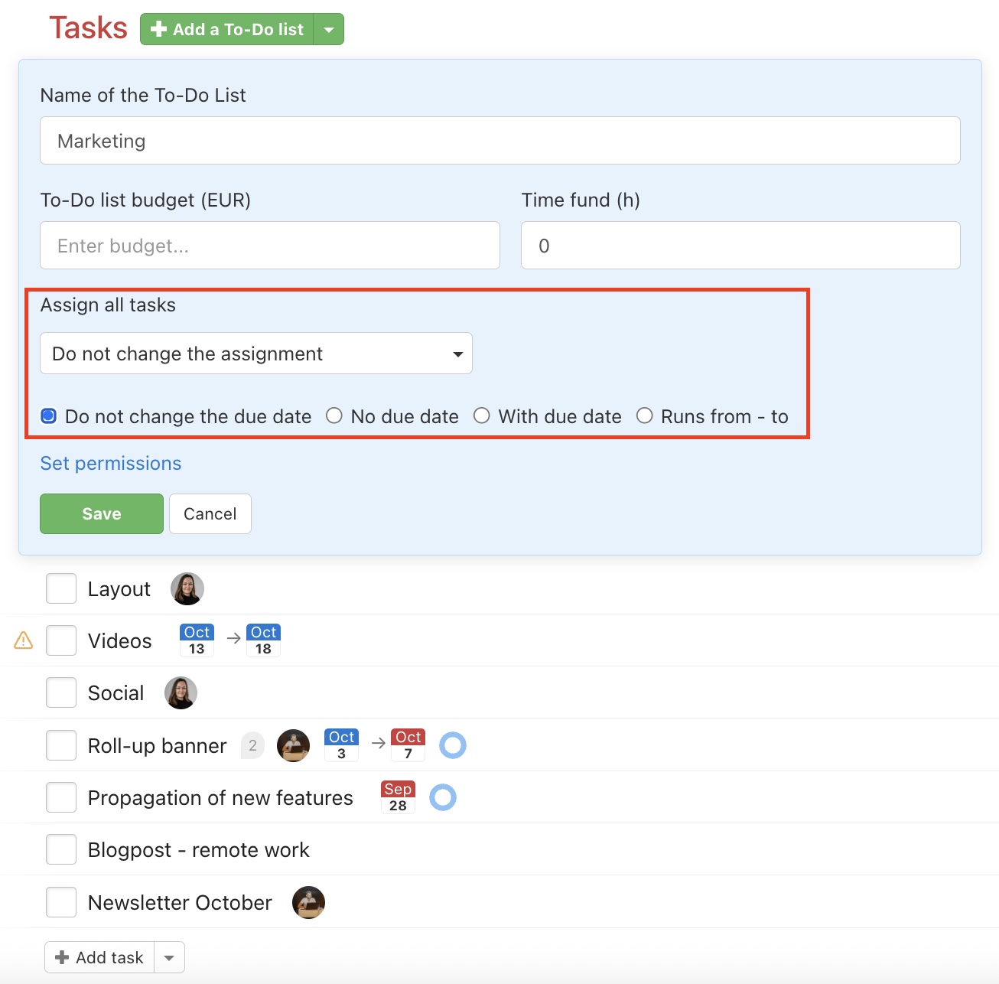
Task: Click the Oct 18 due date badge
Action: click(263, 640)
